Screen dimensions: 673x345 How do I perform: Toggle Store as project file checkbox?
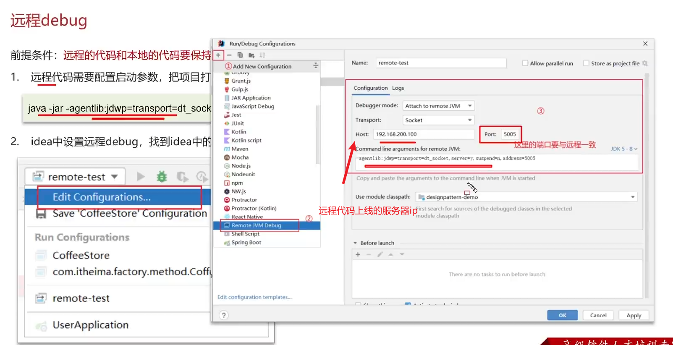[x=586, y=63]
